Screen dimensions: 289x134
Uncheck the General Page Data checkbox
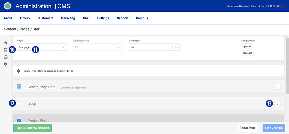(19, 87)
